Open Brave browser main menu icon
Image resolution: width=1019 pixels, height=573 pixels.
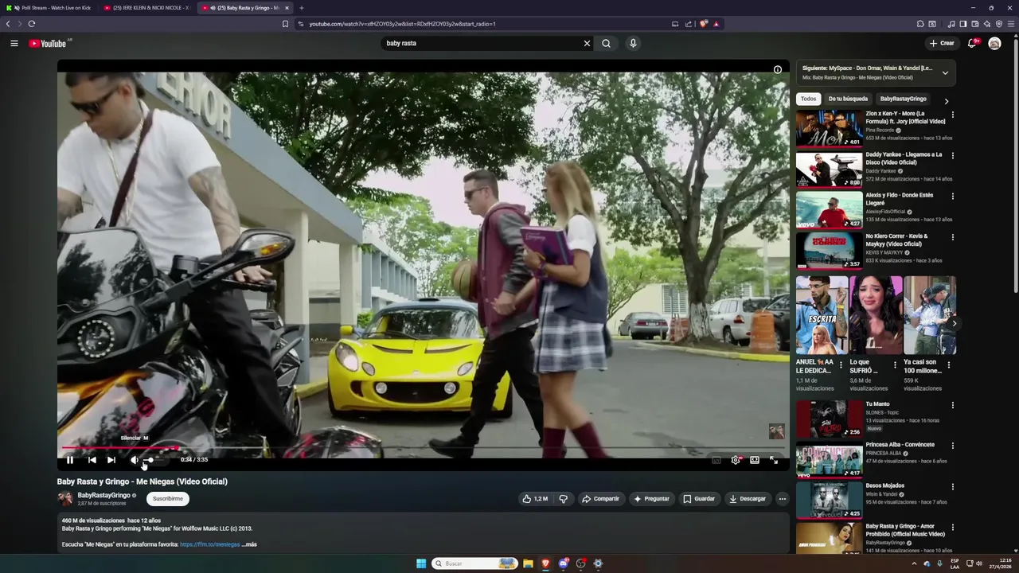[1011, 24]
